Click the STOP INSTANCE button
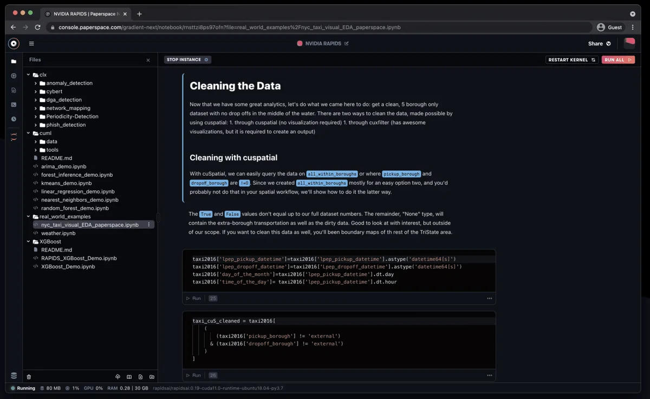Screen dimensions: 650x399 [187, 60]
